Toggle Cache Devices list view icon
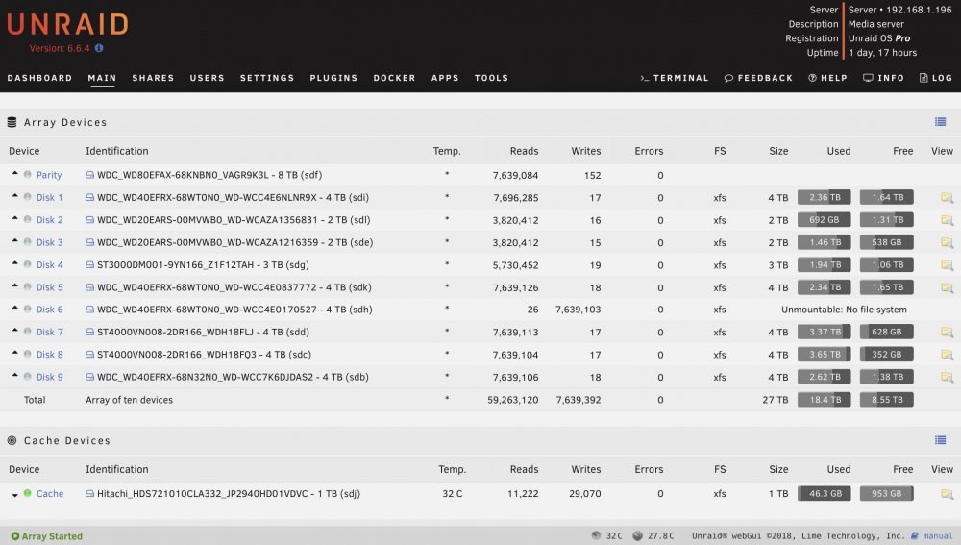This screenshot has height=545, width=961. 940,440
